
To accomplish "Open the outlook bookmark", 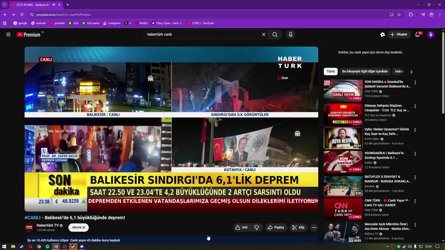I will 38,23.
